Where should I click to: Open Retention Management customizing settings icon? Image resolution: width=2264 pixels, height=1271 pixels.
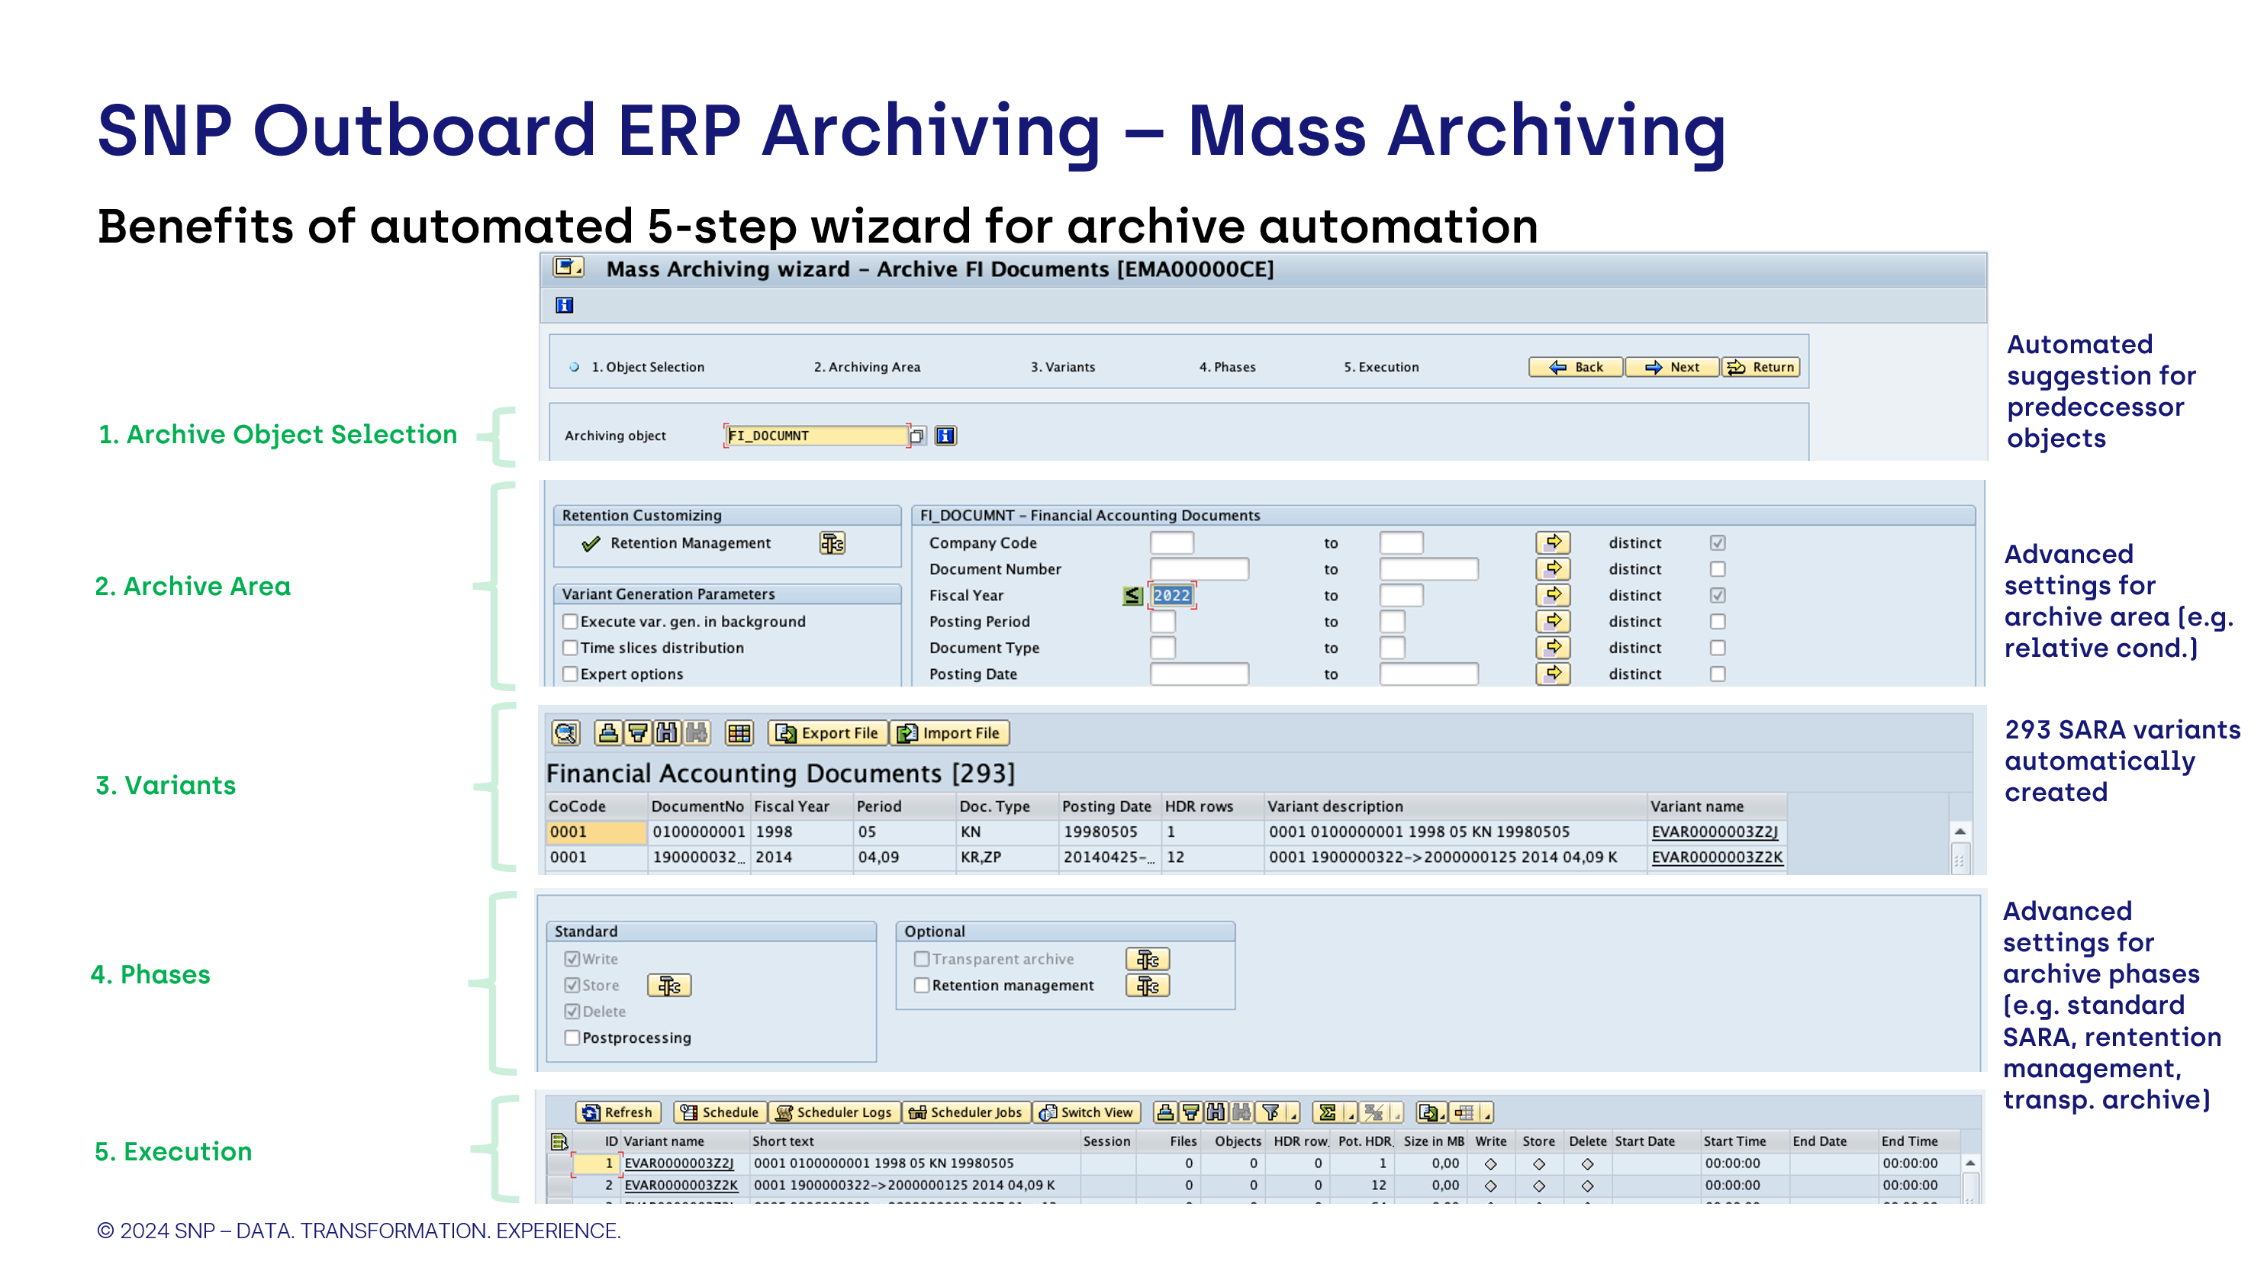click(832, 543)
